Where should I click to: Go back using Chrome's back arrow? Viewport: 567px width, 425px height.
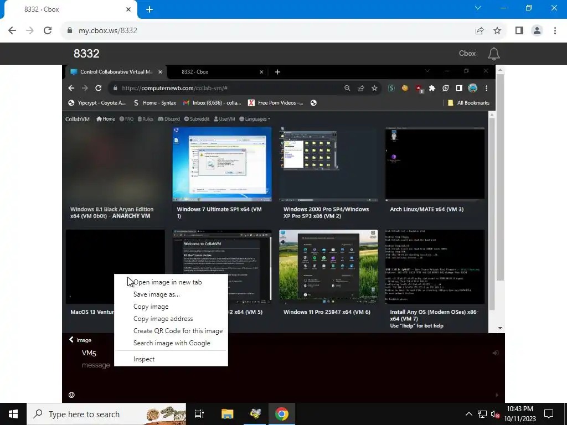pyautogui.click(x=12, y=31)
